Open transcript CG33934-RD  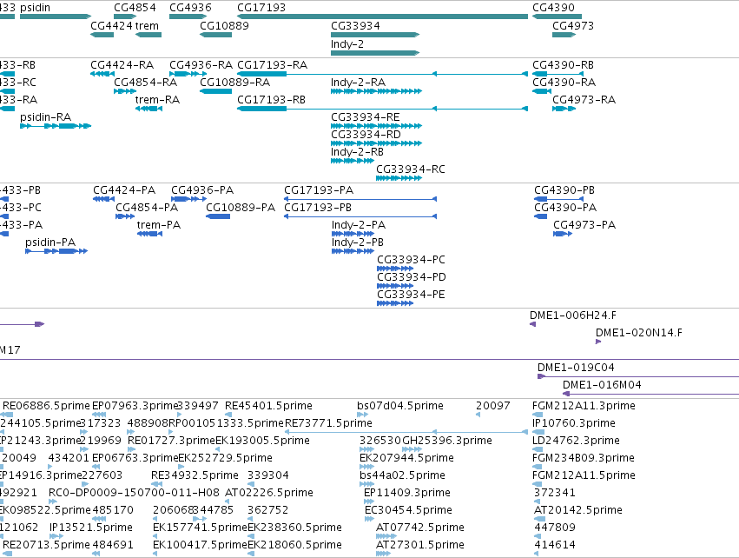click(x=366, y=135)
